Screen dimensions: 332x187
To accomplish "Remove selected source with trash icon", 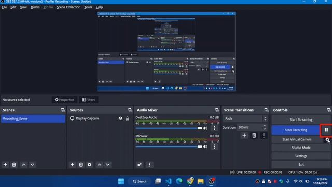I will click(x=81, y=165).
